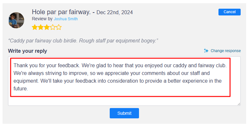
Task: Click the Change response text link
Action: [x=226, y=51]
